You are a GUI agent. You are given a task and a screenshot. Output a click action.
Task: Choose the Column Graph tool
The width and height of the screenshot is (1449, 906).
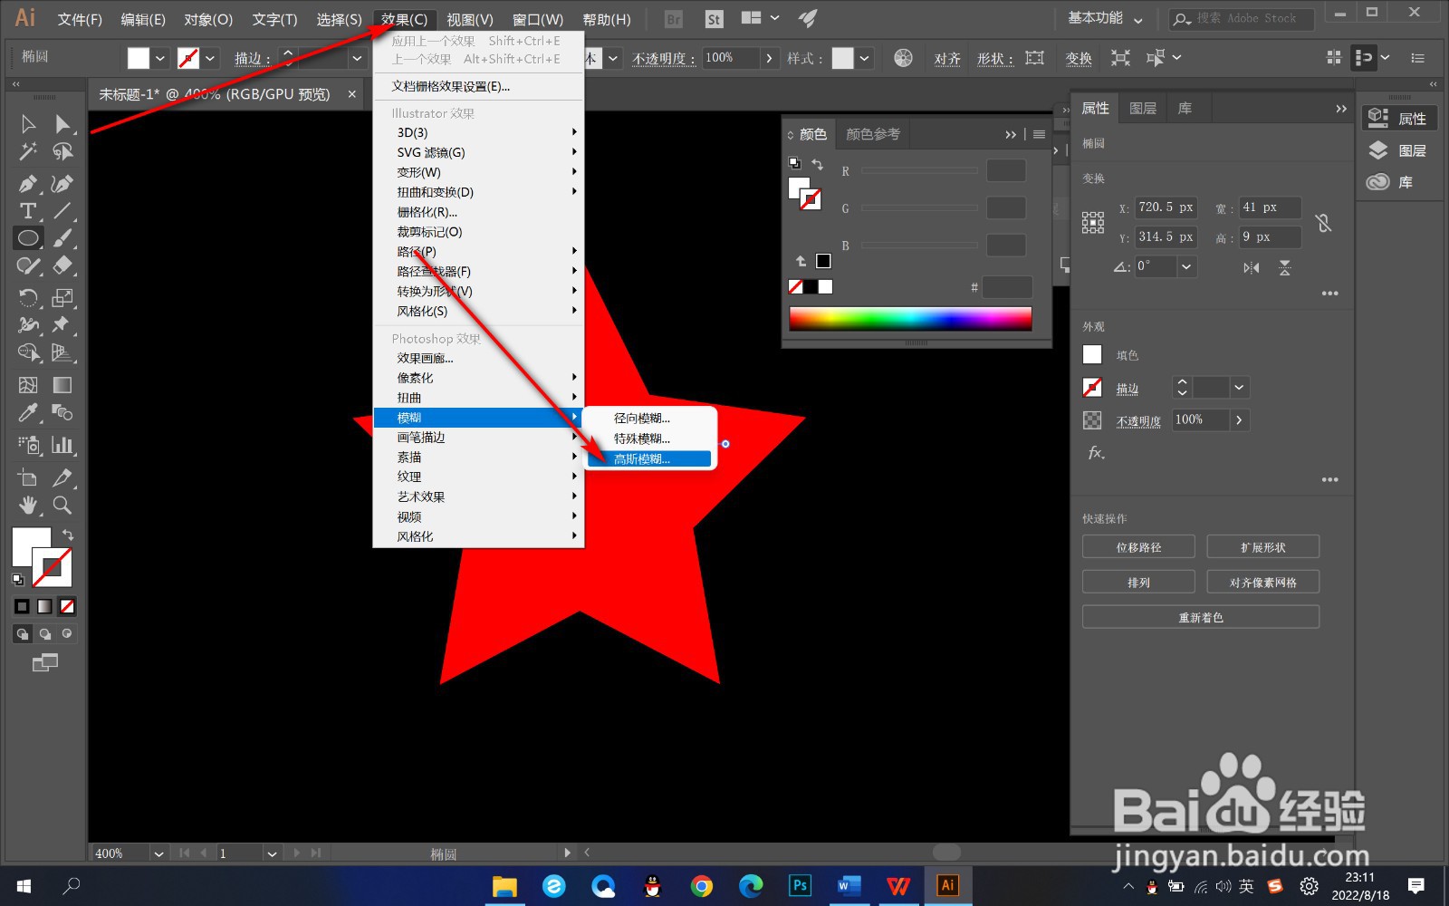tap(62, 445)
